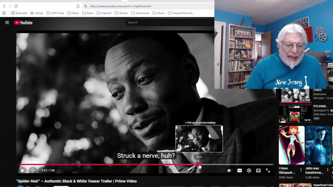This screenshot has height=187, width=333.
Task: Open the 'John was transforme...' short thumbnail
Action: (318, 145)
